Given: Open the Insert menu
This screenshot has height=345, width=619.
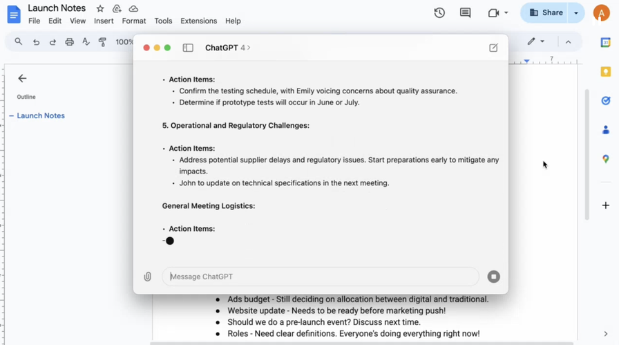Looking at the screenshot, I should (104, 21).
